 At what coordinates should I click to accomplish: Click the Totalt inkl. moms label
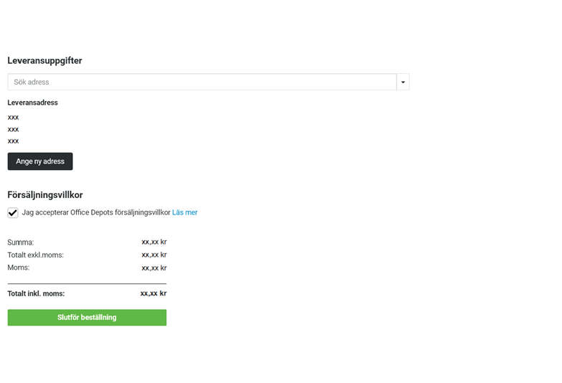pyautogui.click(x=36, y=293)
